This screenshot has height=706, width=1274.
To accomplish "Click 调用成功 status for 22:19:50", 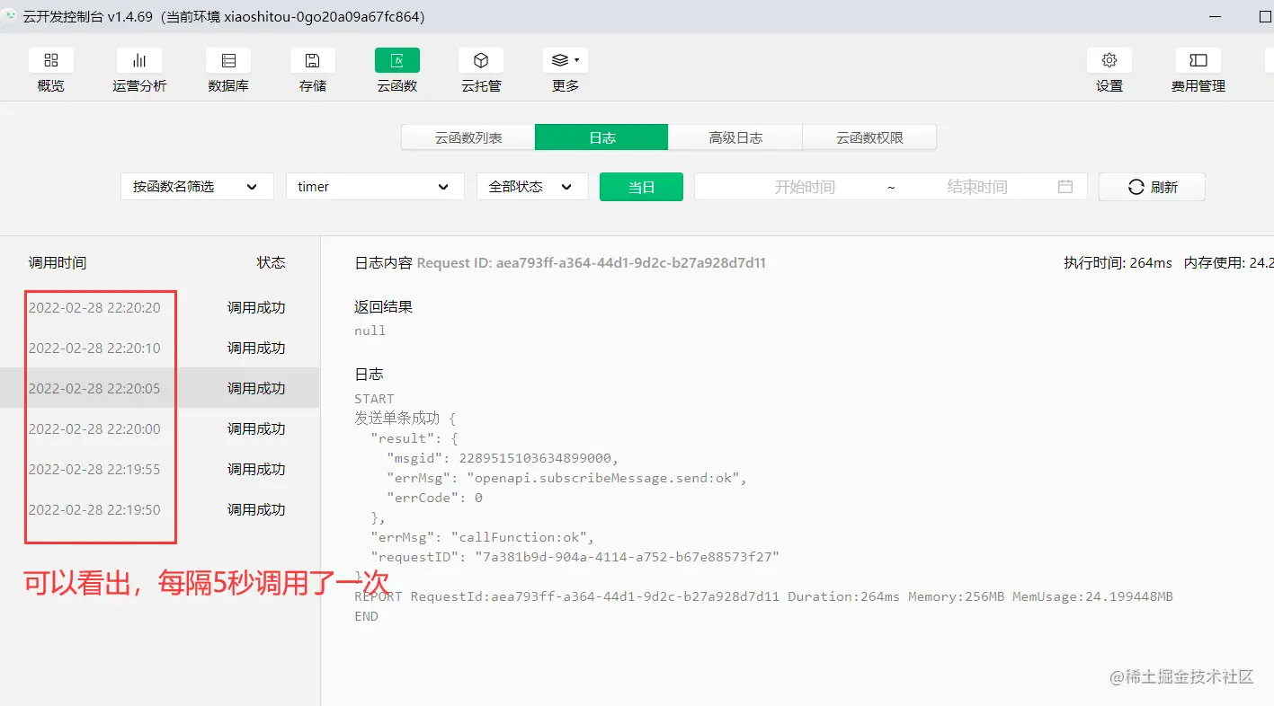I will 256,509.
